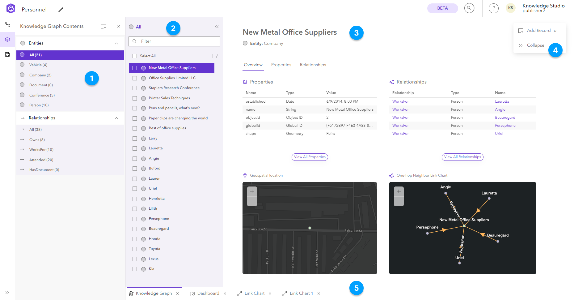
Task: Check the box next to Lauretta
Action: click(135, 148)
